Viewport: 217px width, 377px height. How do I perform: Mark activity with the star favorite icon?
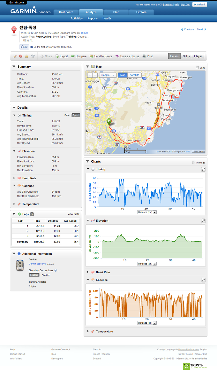click(33, 56)
